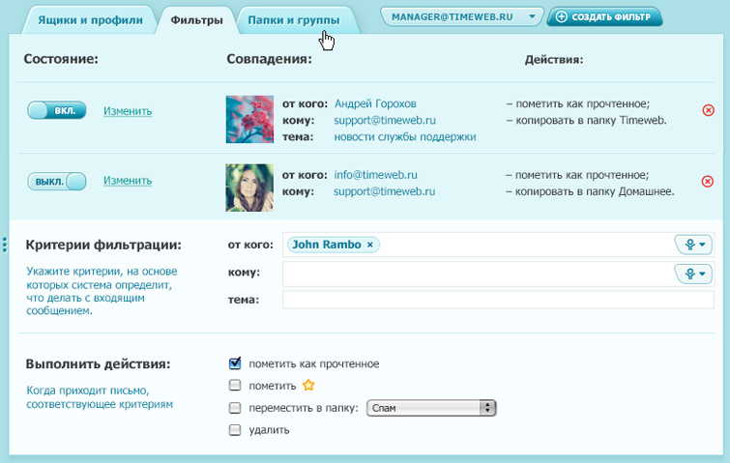Click the woman portrait avatar thumbnail
This screenshot has height=463, width=730.
[x=249, y=188]
